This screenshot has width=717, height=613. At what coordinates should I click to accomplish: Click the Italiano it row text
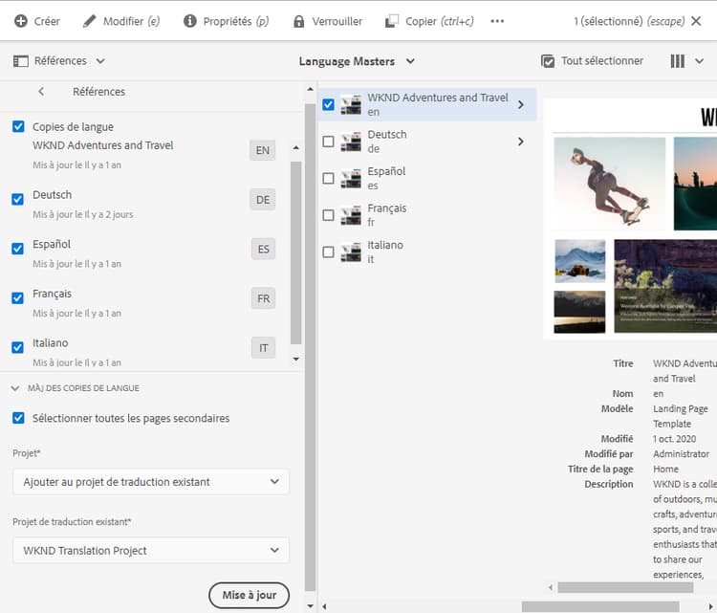click(x=385, y=252)
